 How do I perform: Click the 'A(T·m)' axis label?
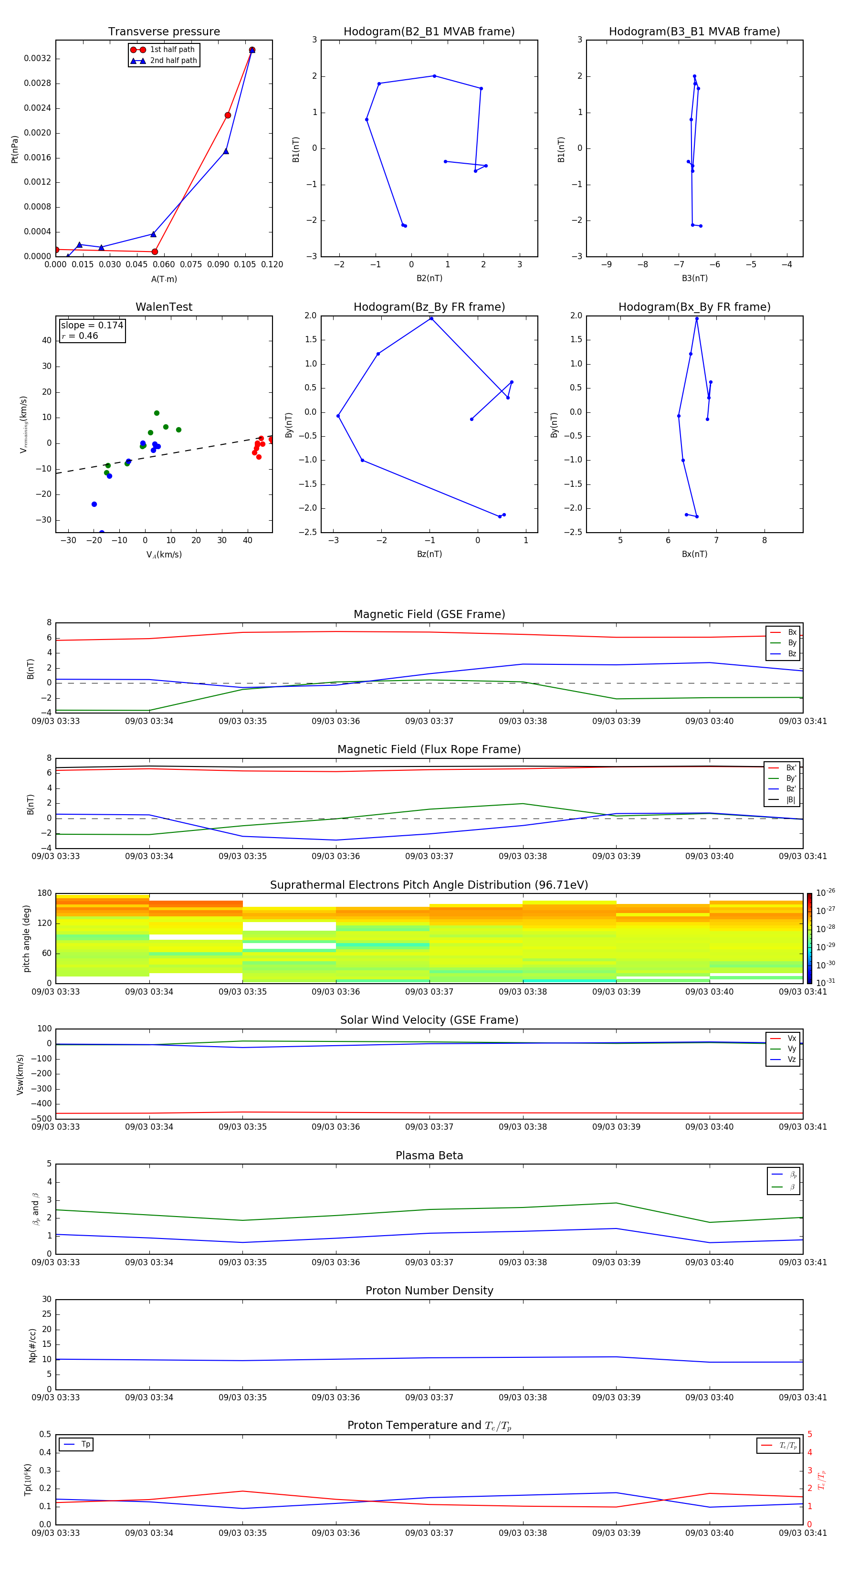coord(164,279)
